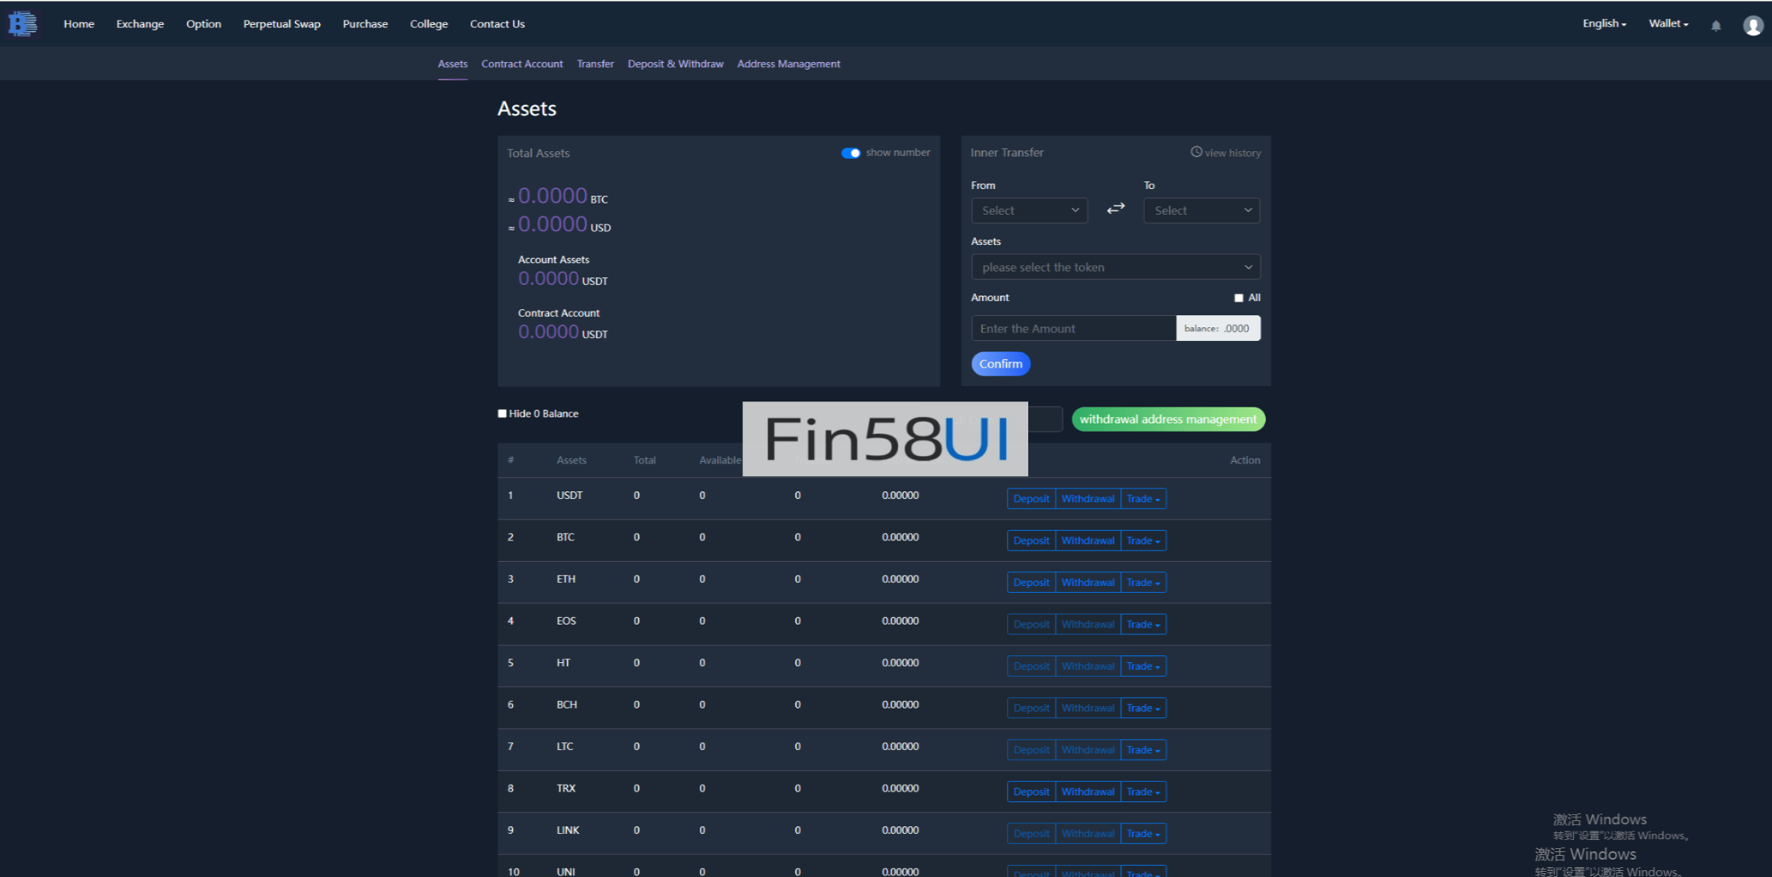Click the view history clock icon

[x=1196, y=152]
